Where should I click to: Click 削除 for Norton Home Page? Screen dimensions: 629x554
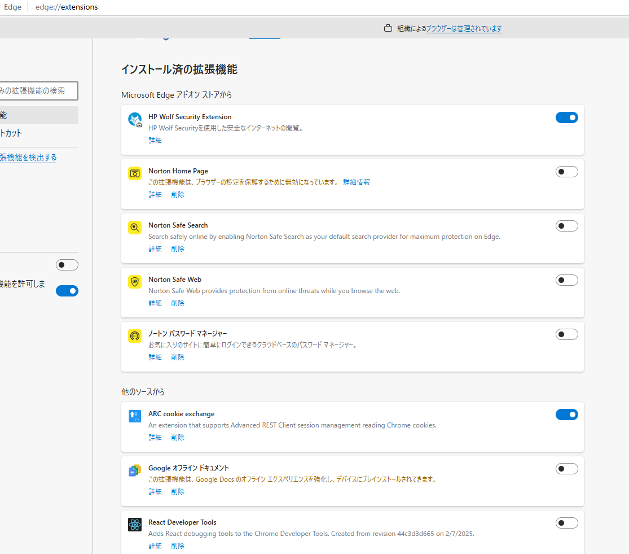coord(178,195)
